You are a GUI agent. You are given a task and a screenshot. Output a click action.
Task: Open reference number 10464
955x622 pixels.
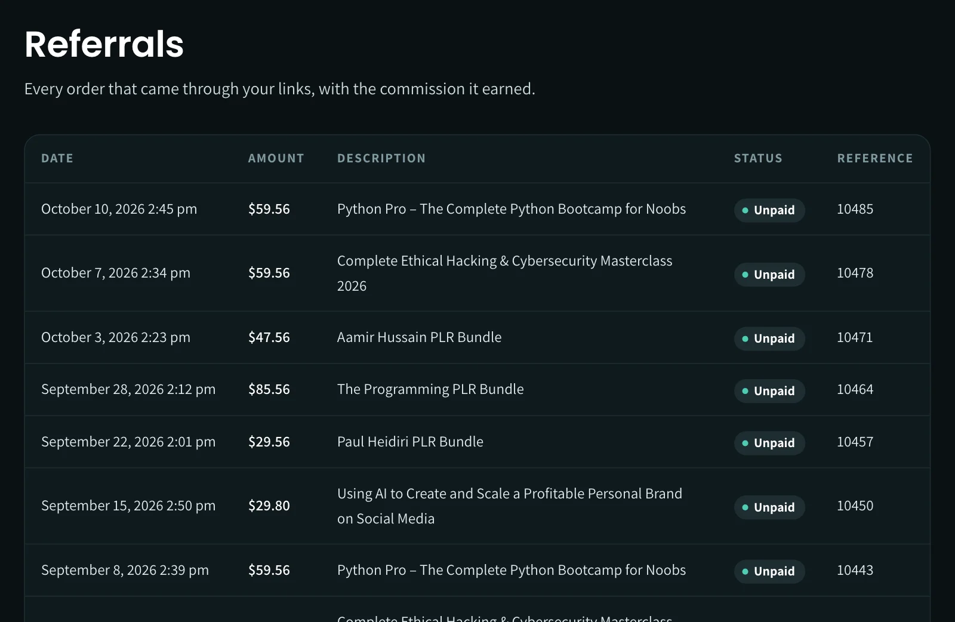click(855, 389)
